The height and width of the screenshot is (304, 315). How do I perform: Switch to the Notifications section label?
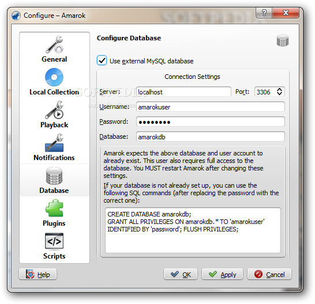pos(54,158)
